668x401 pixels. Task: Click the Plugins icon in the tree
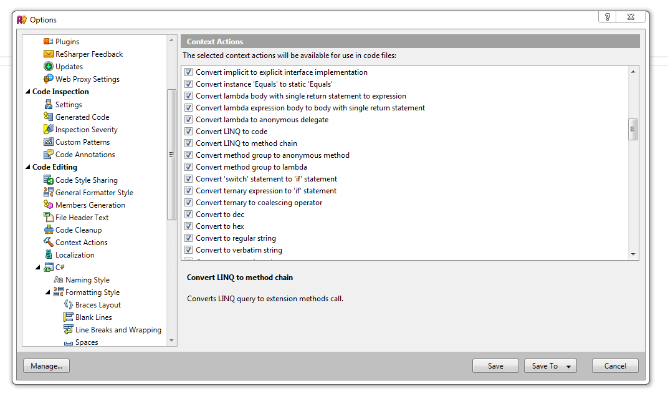point(48,41)
